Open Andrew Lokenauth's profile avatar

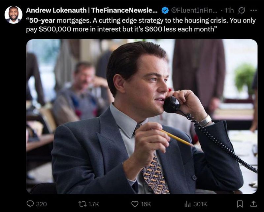tap(14, 15)
